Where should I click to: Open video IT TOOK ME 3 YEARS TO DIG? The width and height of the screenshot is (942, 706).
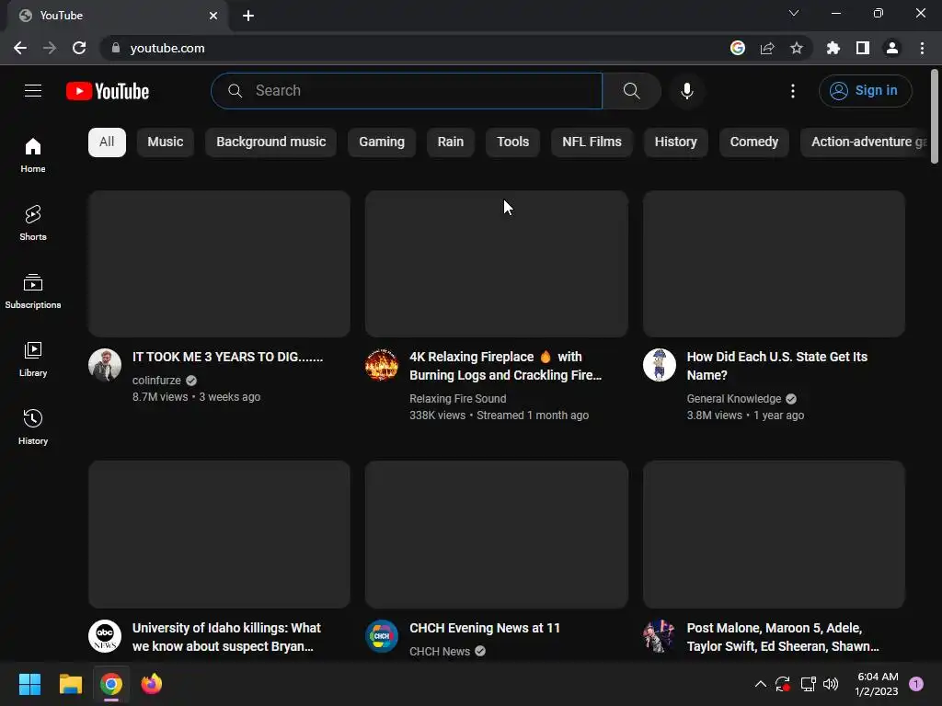click(228, 357)
